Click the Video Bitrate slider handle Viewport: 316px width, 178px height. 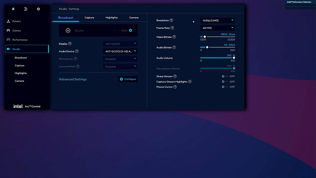(205, 37)
